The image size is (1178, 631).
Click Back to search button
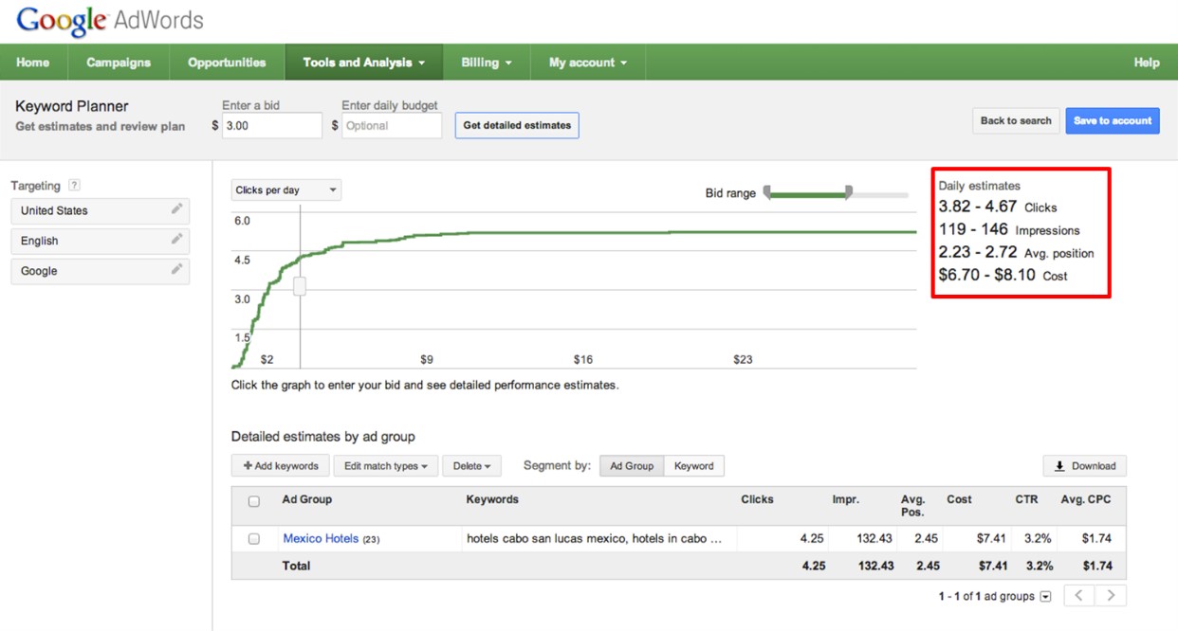click(1016, 120)
